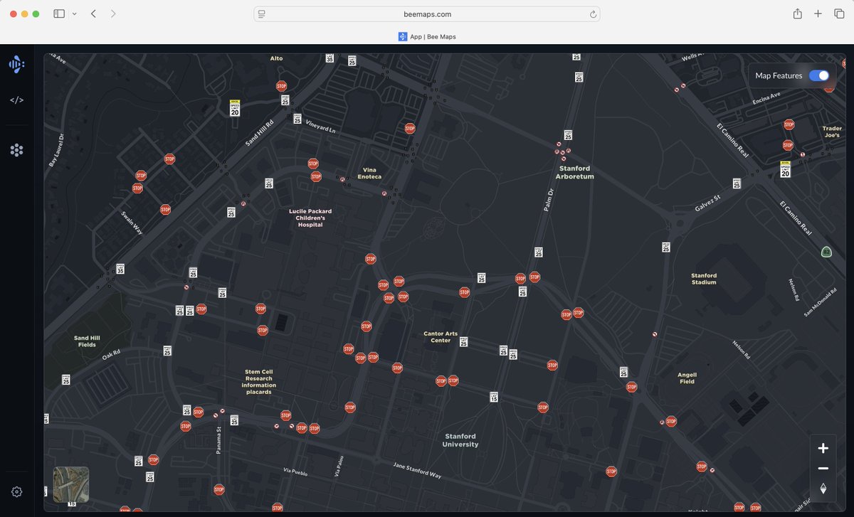This screenshot has width=854, height=517.
Task: Click the Lucile Packard Children's Hospital label
Action: point(310,218)
